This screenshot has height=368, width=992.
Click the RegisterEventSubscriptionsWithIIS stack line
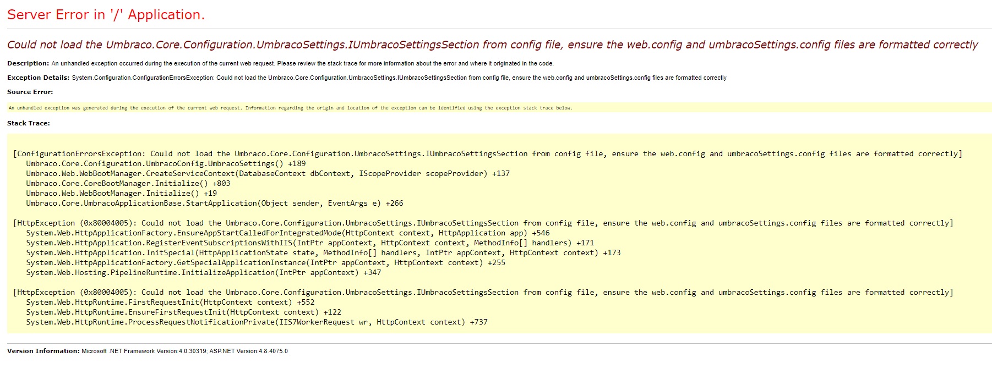(x=310, y=243)
